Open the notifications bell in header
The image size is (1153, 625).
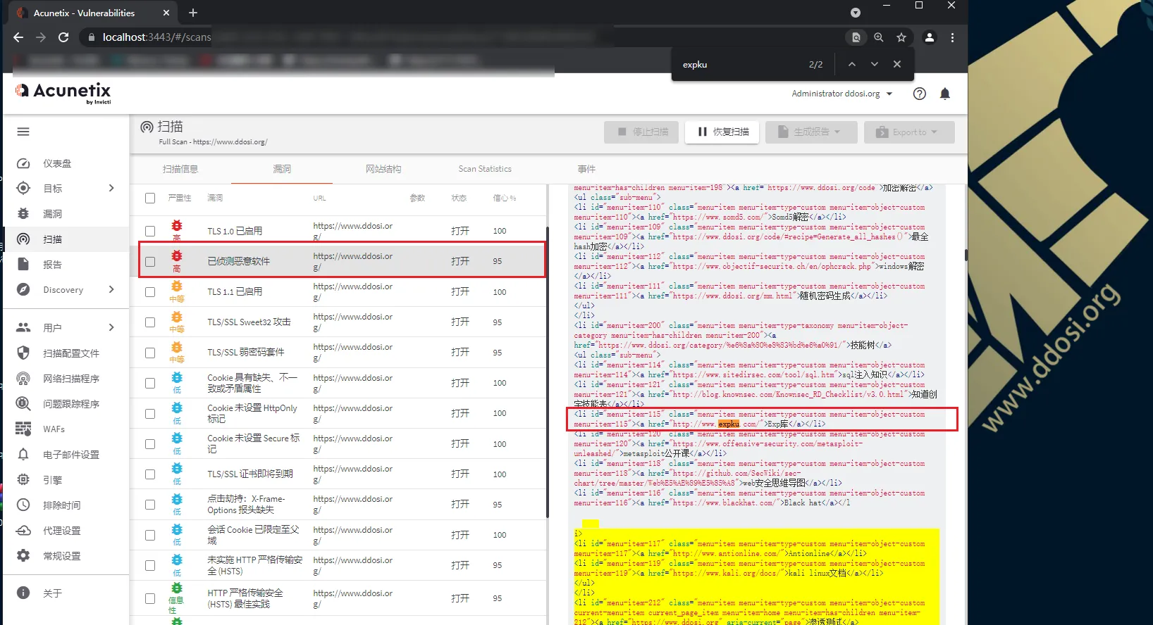945,94
